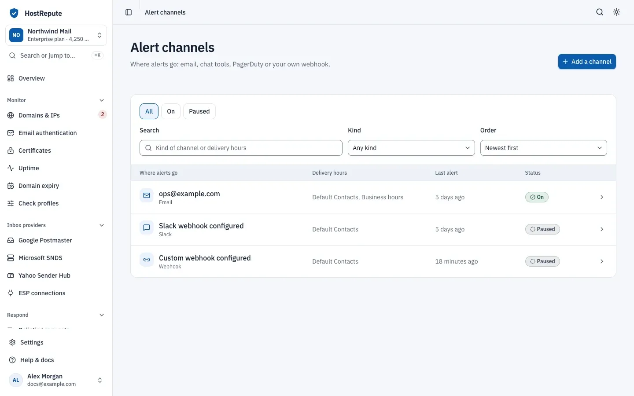Click the Google Postmaster inbox icon
The width and height of the screenshot is (634, 396).
(x=11, y=240)
